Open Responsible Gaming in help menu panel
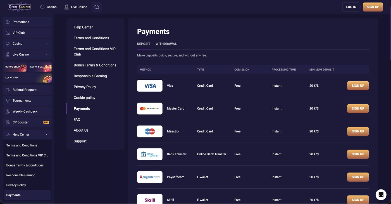 [90, 76]
